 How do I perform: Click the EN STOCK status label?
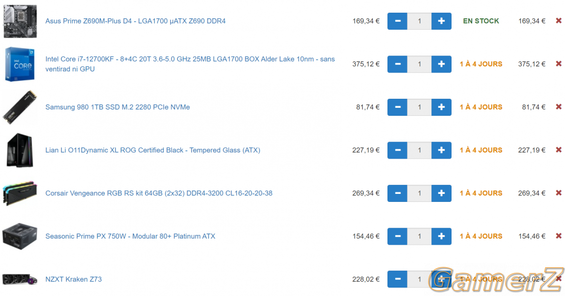click(481, 21)
